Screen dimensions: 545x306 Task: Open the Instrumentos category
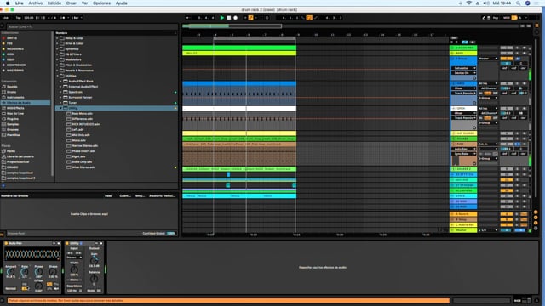coord(15,98)
